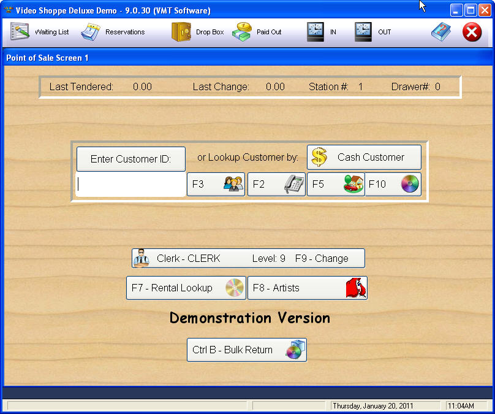Open the help book icon
Image resolution: width=495 pixels, height=414 pixels.
click(x=440, y=32)
